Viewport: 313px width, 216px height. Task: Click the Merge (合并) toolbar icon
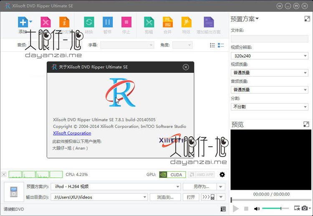(x=168, y=22)
